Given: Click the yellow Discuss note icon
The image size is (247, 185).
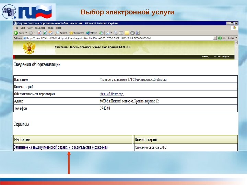Looking at the screenshot, I should point(127,33).
